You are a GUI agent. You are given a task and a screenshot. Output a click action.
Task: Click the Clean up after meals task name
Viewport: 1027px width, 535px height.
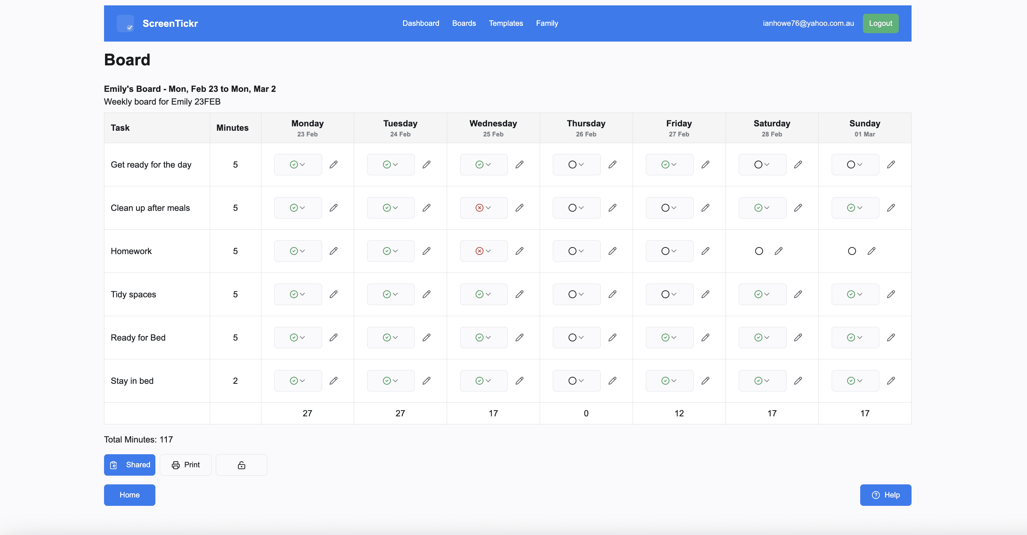[x=150, y=208]
